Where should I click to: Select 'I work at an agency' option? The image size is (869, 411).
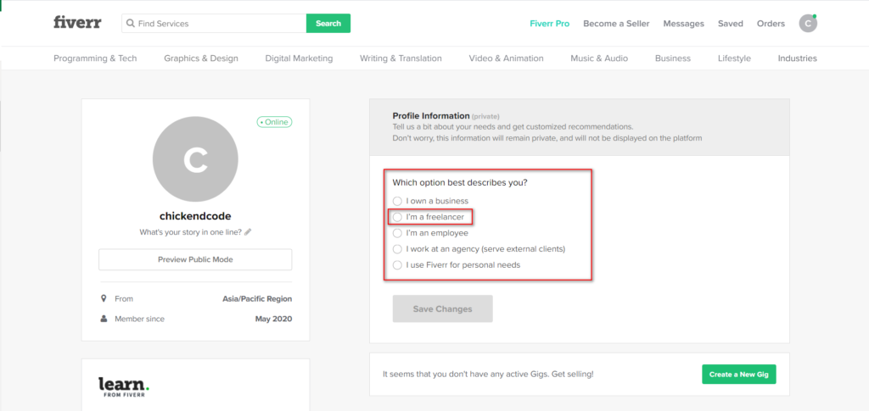479,249
